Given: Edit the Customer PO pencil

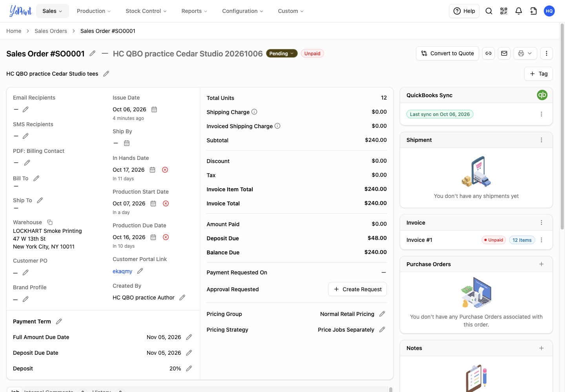Looking at the screenshot, I should (26, 272).
